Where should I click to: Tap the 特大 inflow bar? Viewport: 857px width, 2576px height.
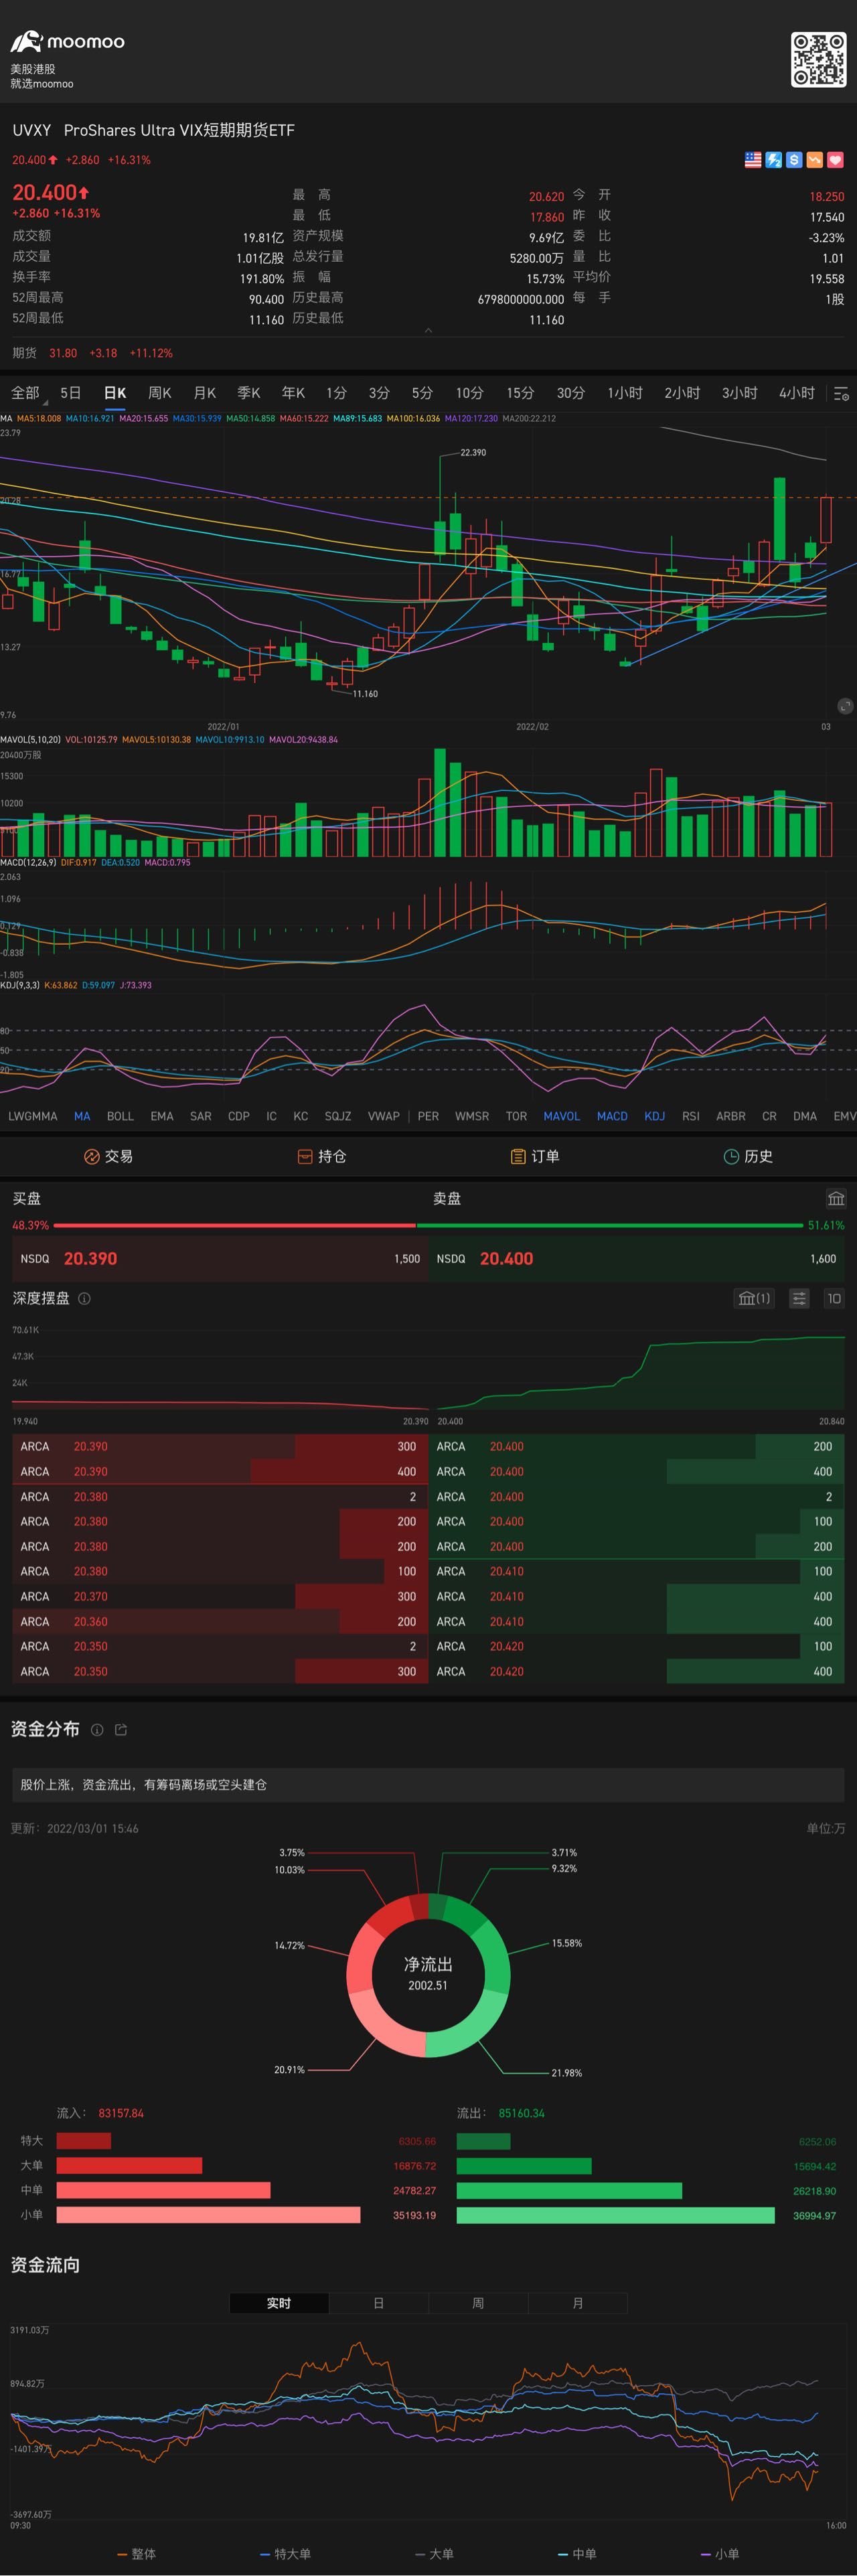coord(83,2141)
